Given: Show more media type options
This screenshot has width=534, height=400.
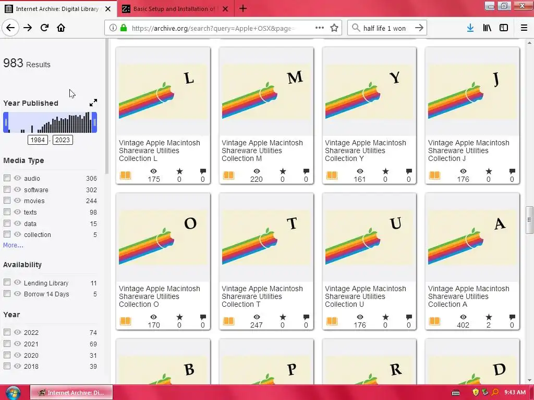Looking at the screenshot, I should click(13, 245).
